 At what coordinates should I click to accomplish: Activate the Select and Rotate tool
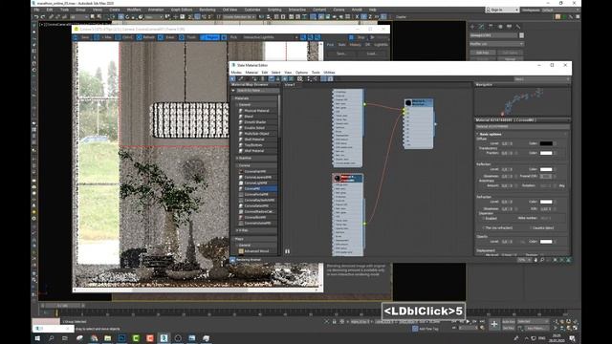[127, 17]
